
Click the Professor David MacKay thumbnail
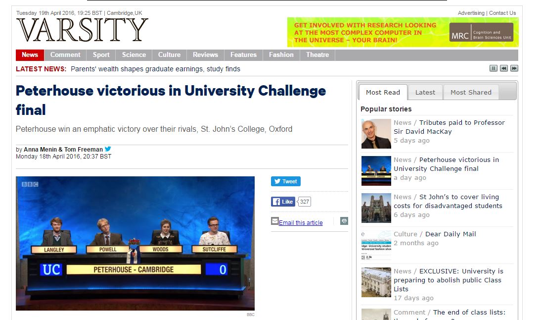[376, 134]
